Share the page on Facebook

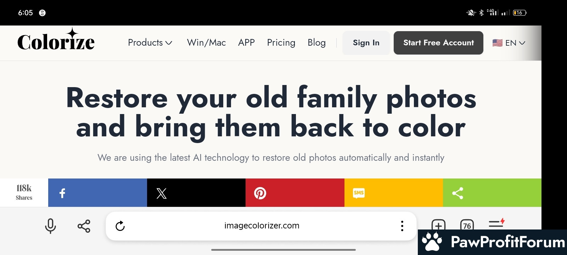click(97, 193)
